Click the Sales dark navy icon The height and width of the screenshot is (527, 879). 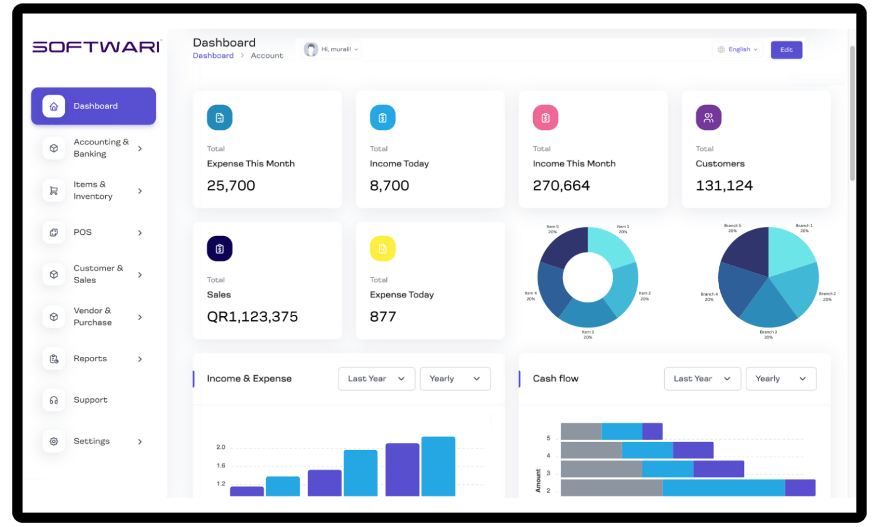pos(220,249)
